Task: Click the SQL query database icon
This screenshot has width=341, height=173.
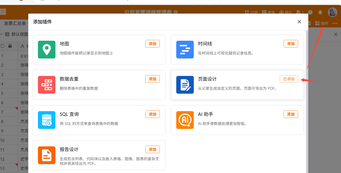Action: [47, 120]
